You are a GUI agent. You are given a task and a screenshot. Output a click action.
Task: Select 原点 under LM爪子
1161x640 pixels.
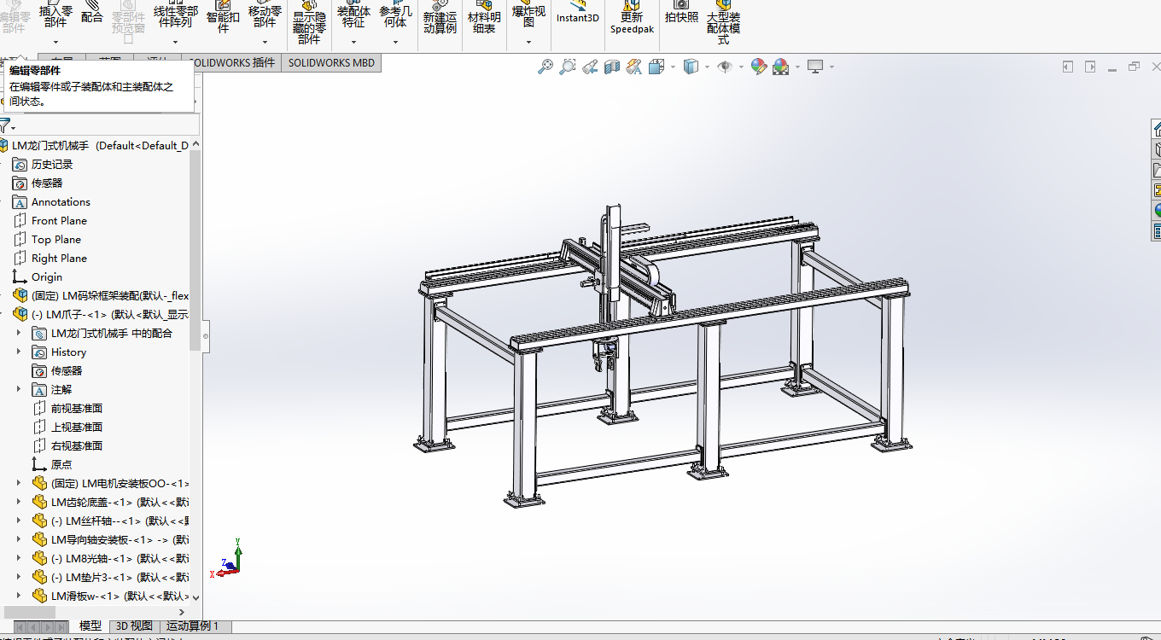[x=61, y=464]
